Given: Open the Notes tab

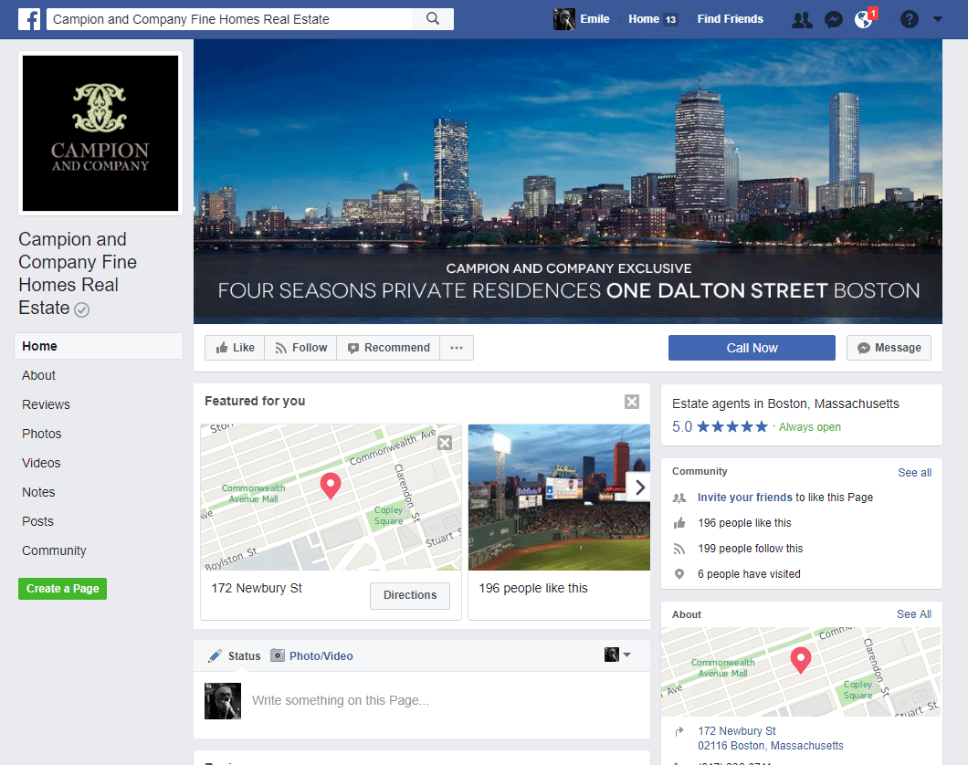Looking at the screenshot, I should (38, 492).
